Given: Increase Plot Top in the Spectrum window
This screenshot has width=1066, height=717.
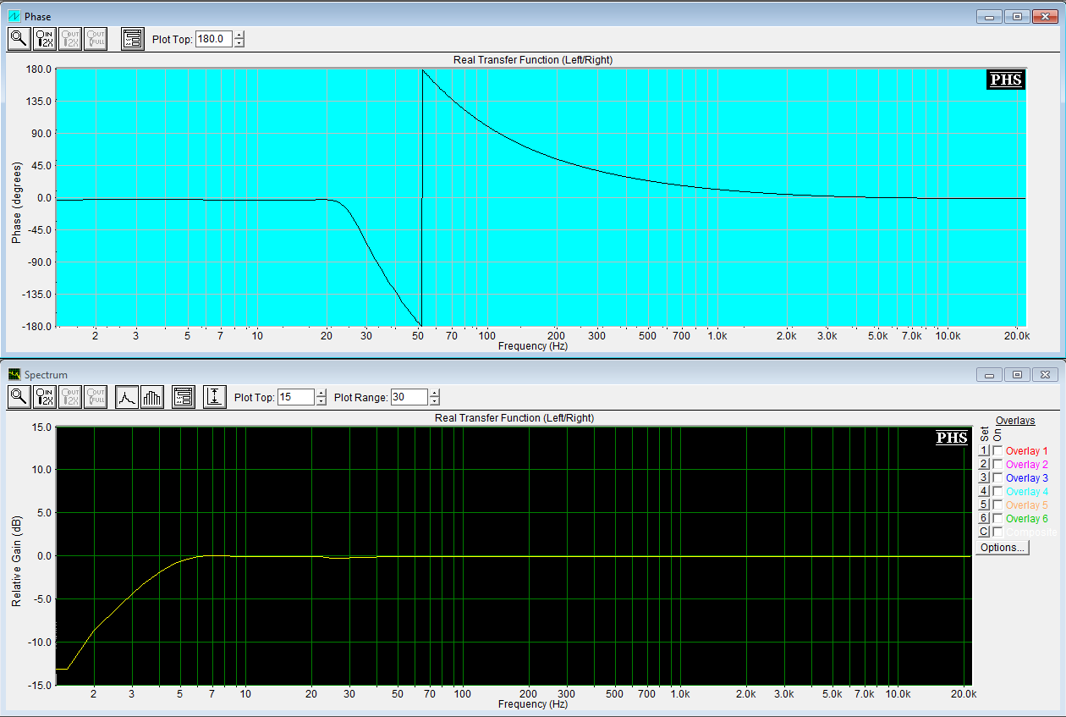Looking at the screenshot, I should pos(321,393).
